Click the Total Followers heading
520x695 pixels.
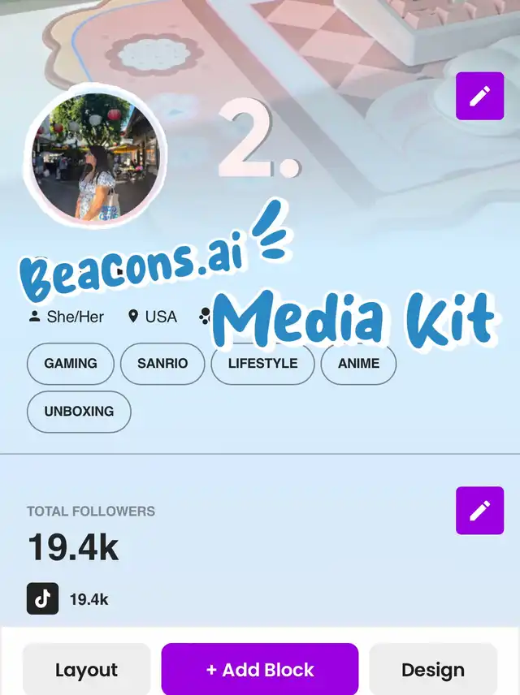[91, 511]
